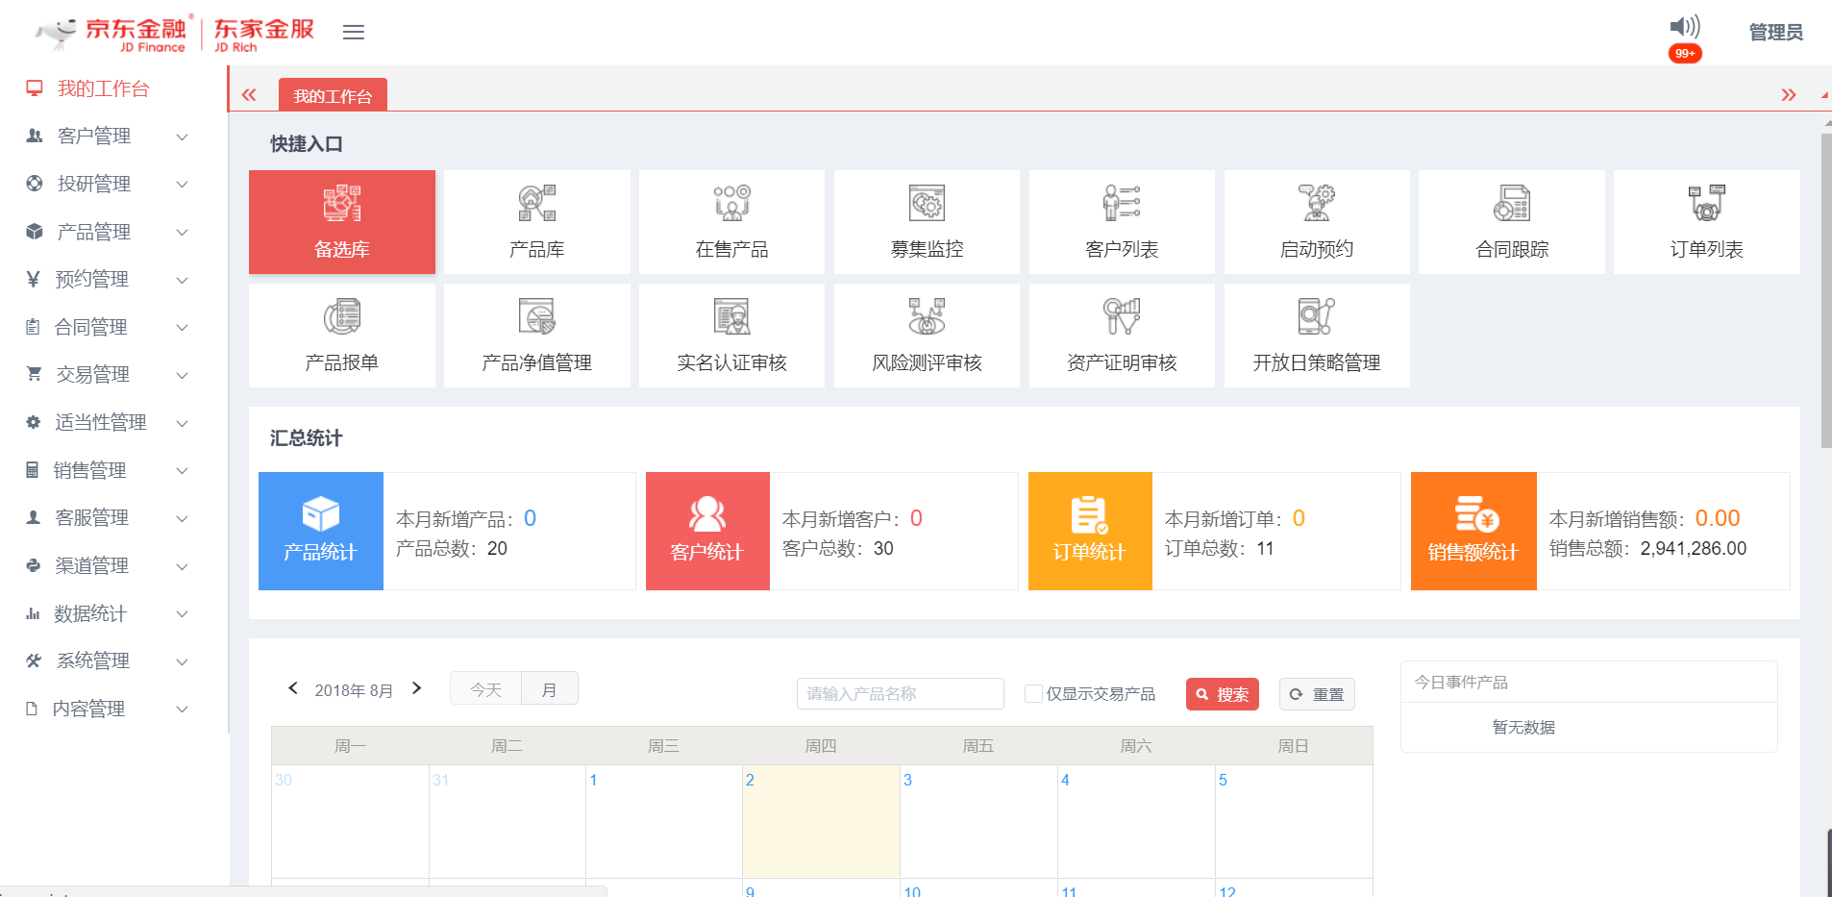Click the product name search field
The width and height of the screenshot is (1832, 897).
(900, 693)
